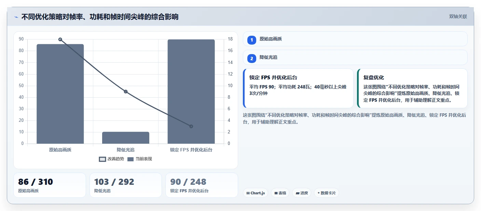Toggle the 当前表现 legend entry

[140, 159]
